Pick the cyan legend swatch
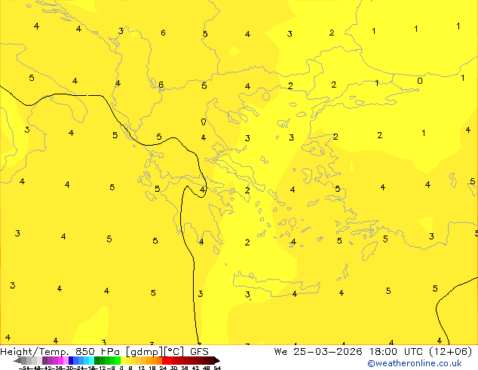This screenshot has height=370, width=478. tap(92, 360)
